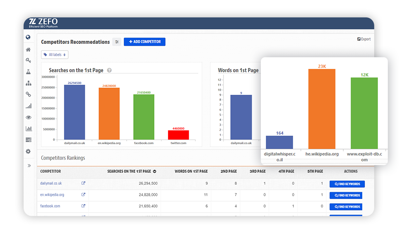Open facebook.com external link icon
The image size is (414, 234).
83,206
